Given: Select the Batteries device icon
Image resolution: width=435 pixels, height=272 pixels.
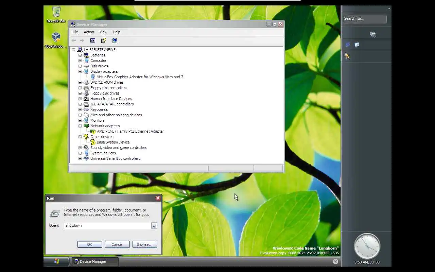Looking at the screenshot, I should point(86,55).
